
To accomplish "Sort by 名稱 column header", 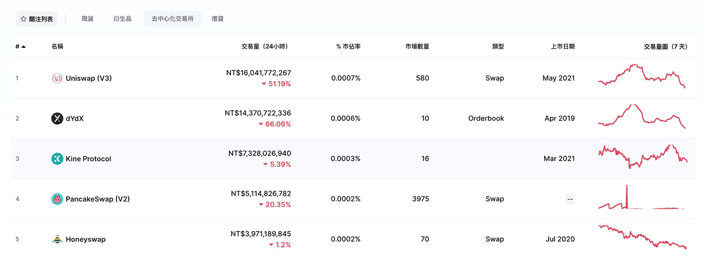I will point(57,46).
